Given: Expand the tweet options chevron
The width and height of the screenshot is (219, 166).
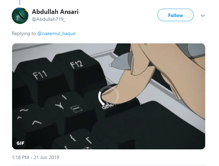Looking at the screenshot, I should pos(203,15).
